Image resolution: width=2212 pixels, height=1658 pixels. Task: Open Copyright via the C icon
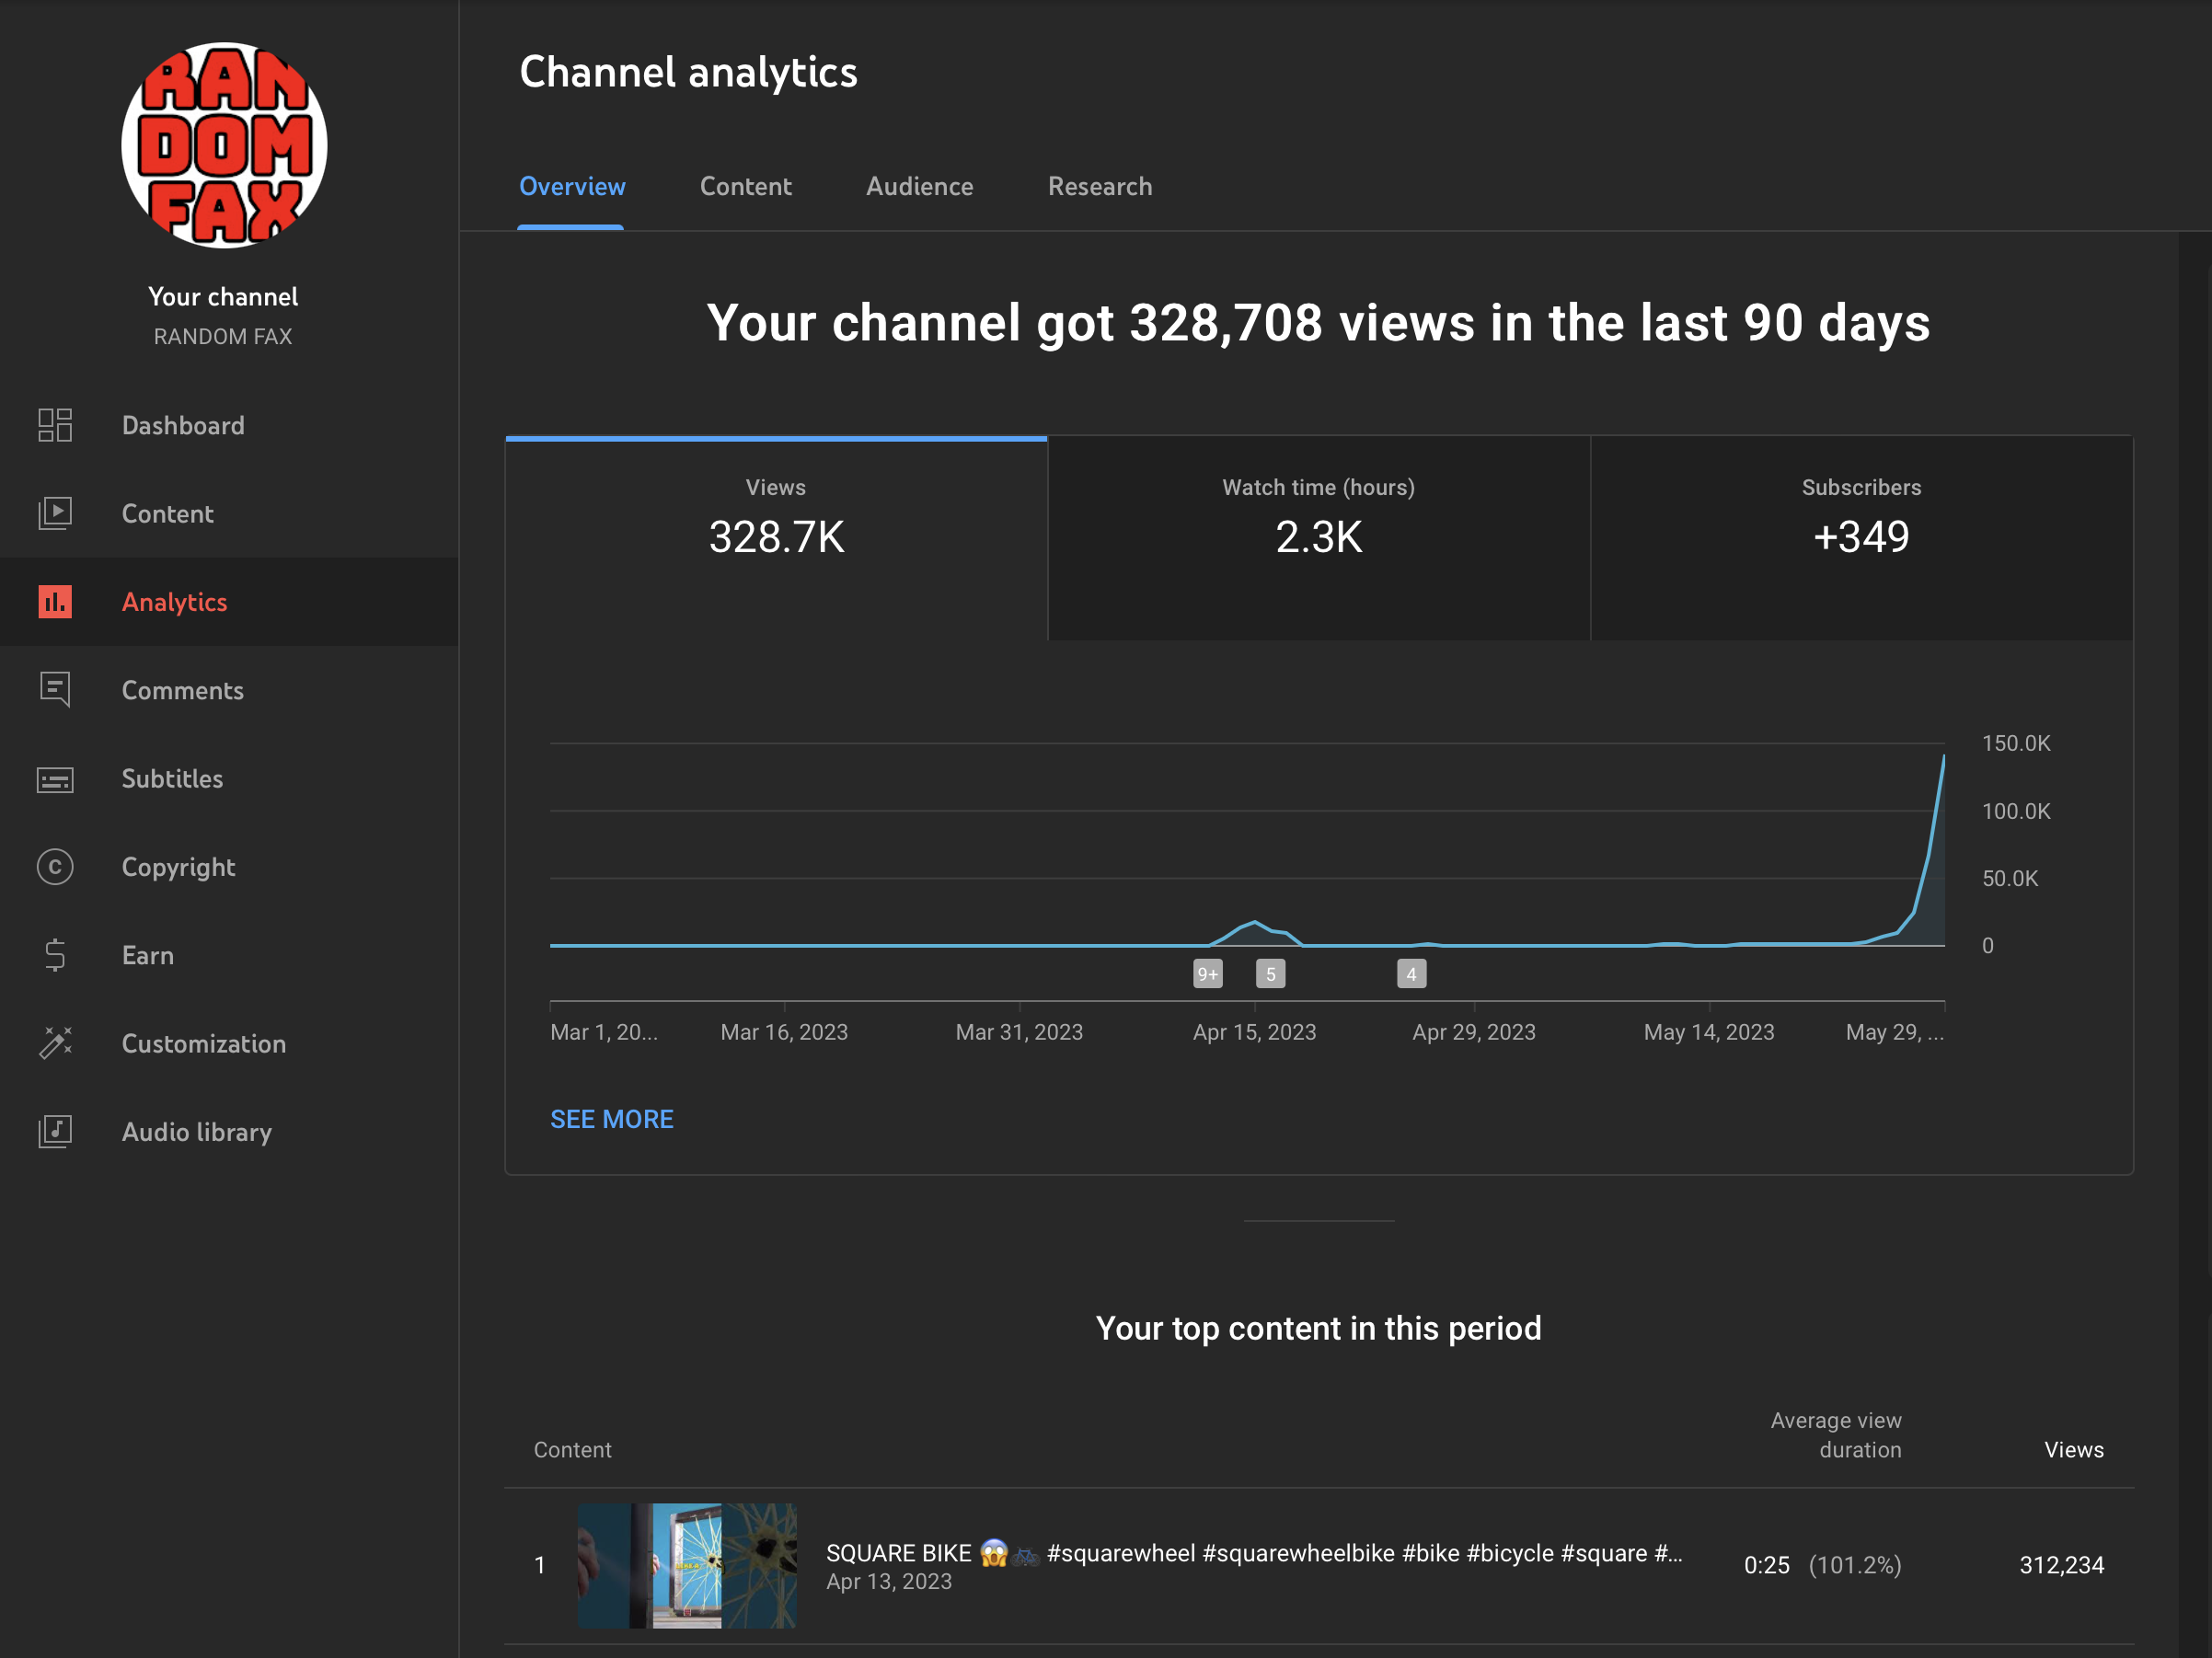(55, 867)
